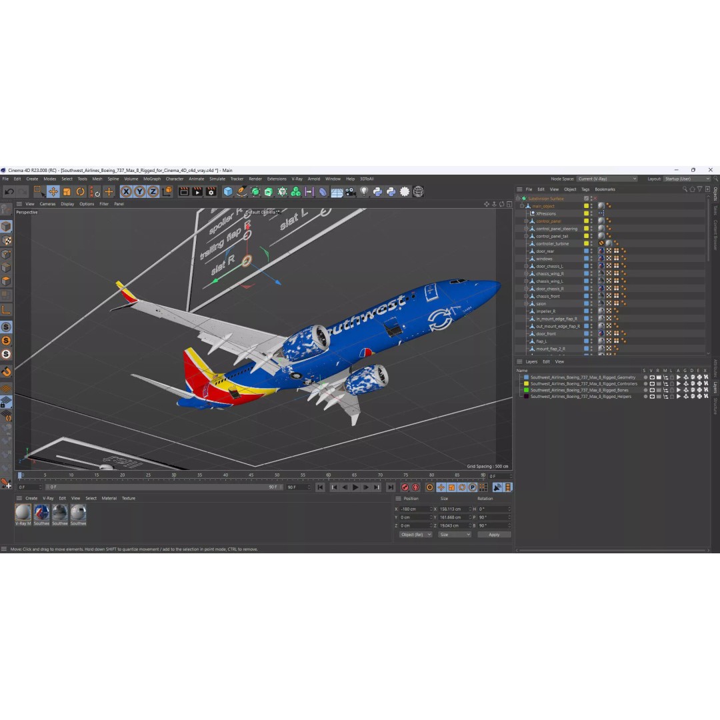This screenshot has width=720, height=720.
Task: Toggle Y axis lock
Action: 139,192
